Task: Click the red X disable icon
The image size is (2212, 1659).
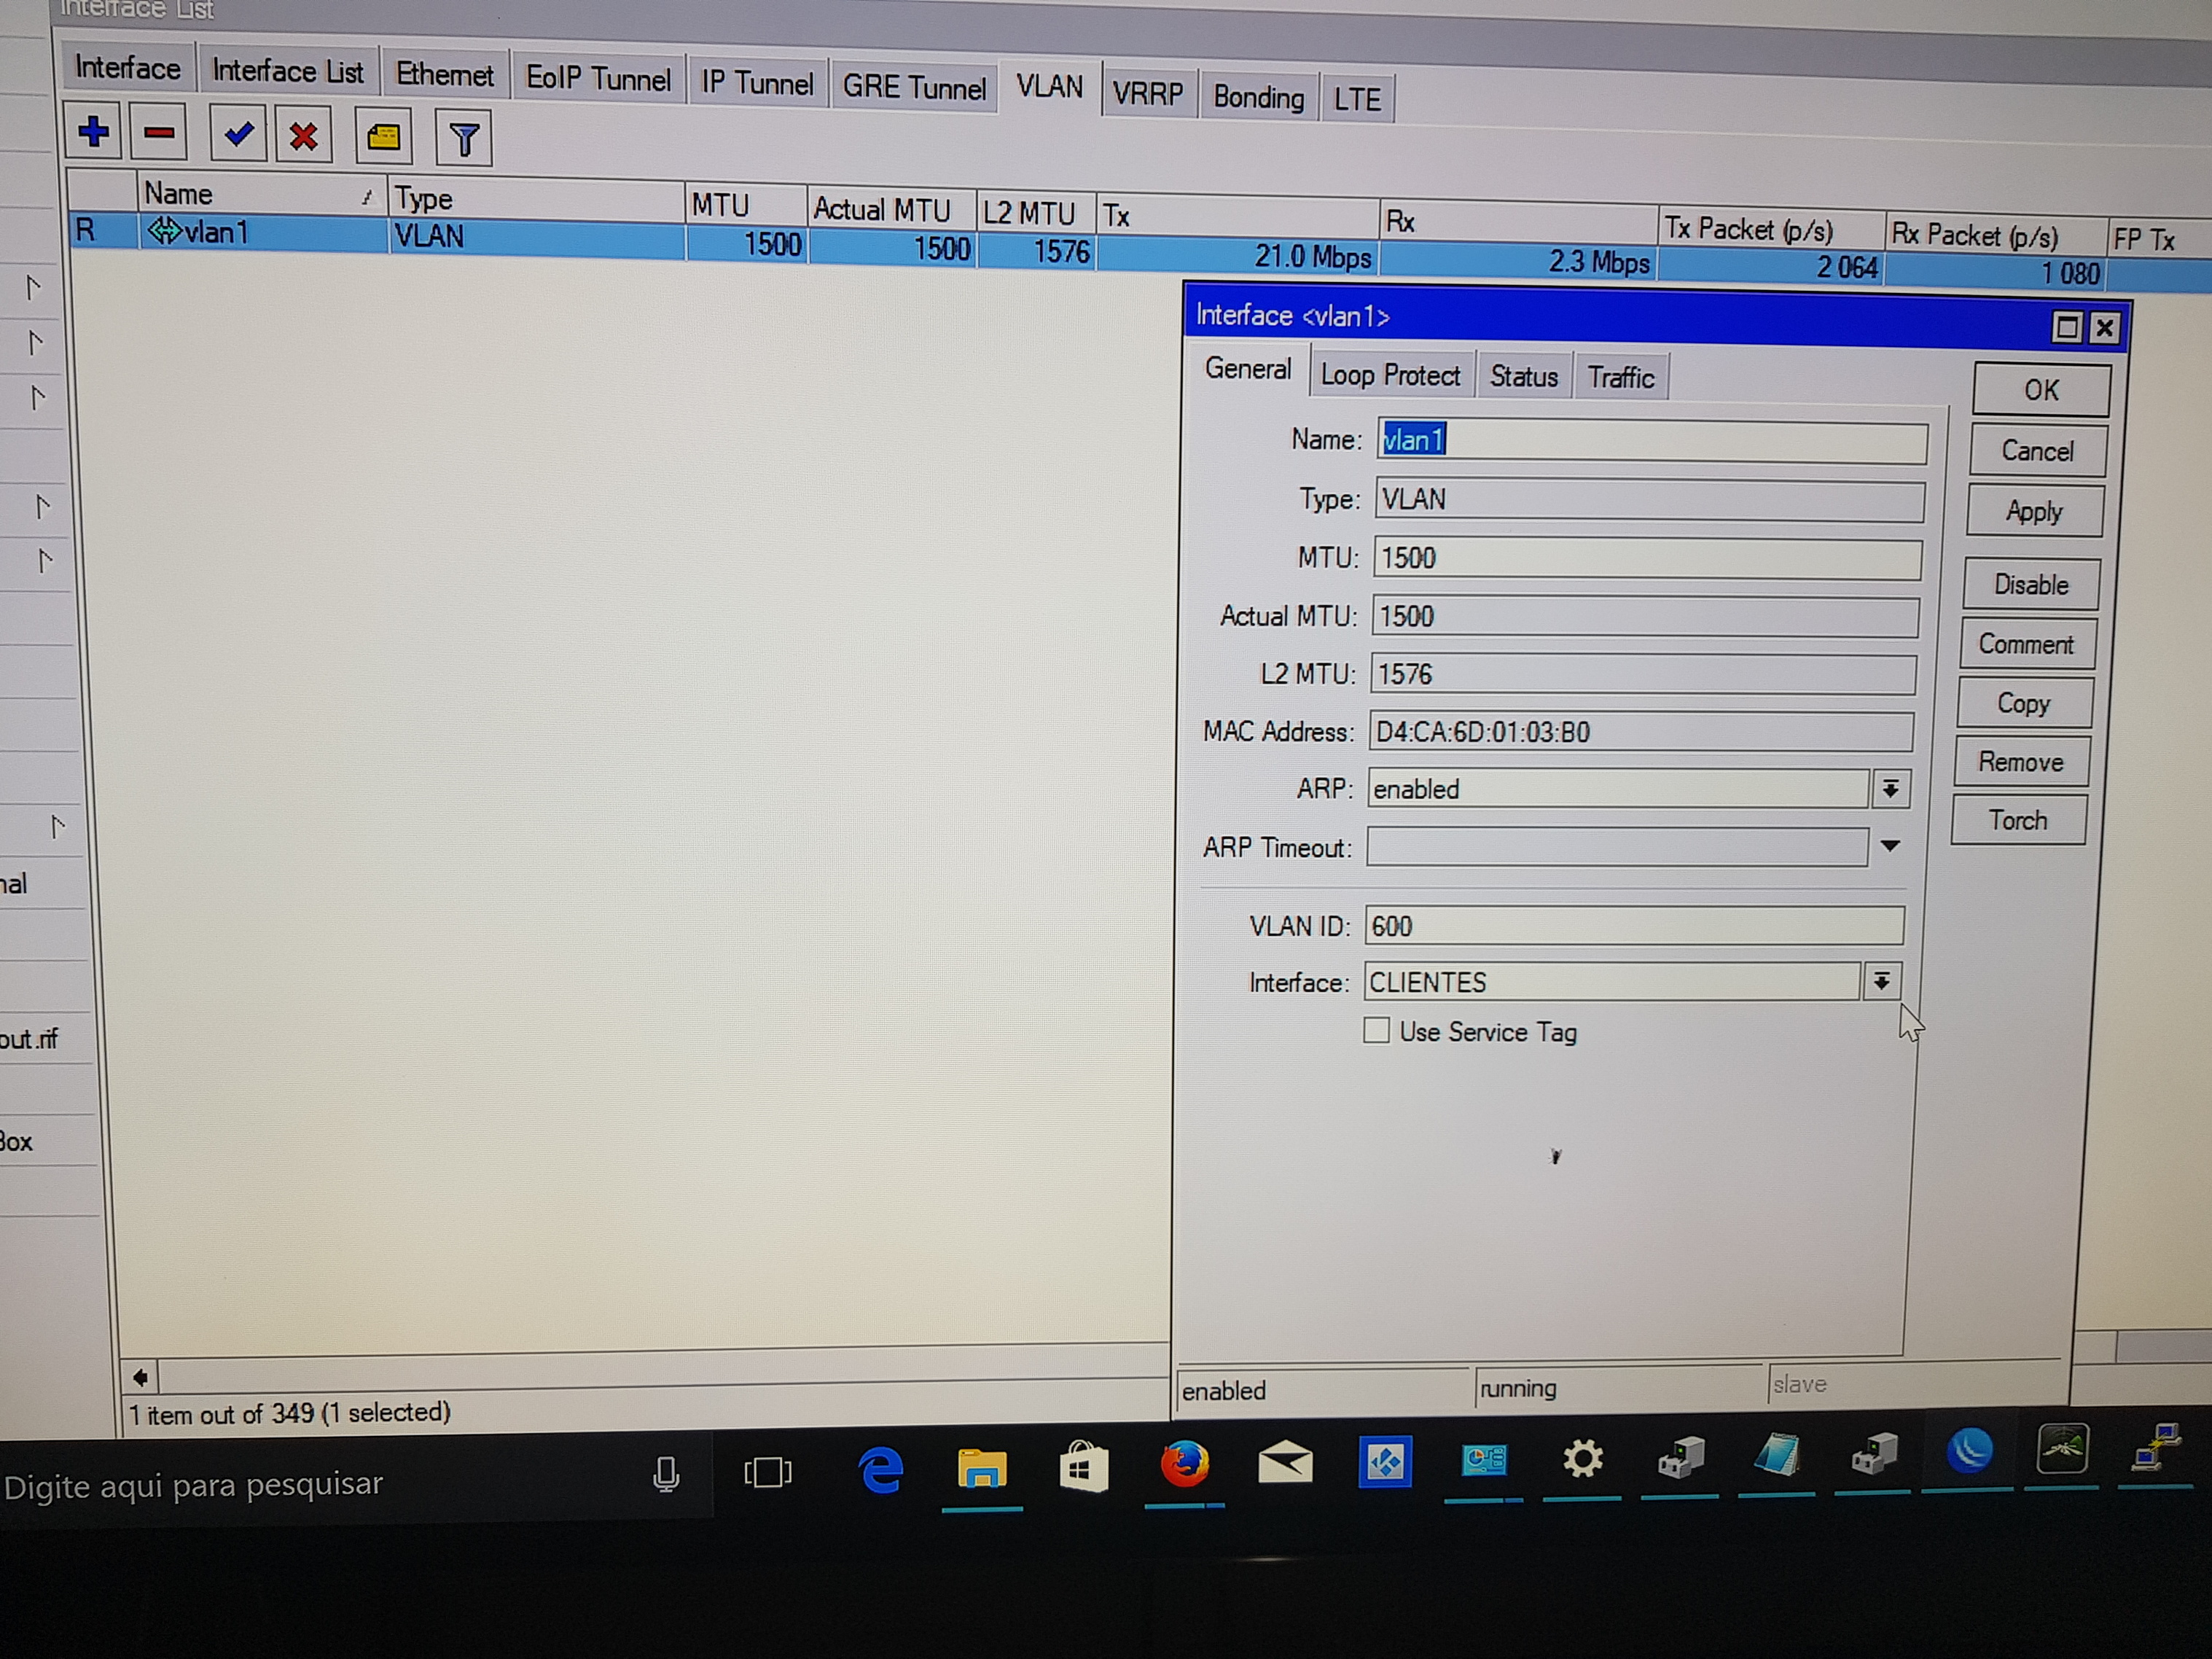Action: 303,136
